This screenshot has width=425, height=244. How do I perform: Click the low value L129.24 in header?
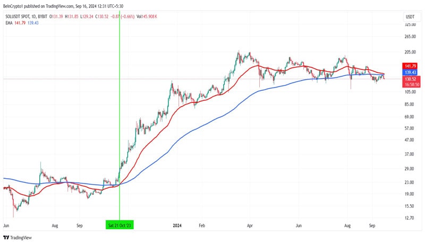pos(87,16)
